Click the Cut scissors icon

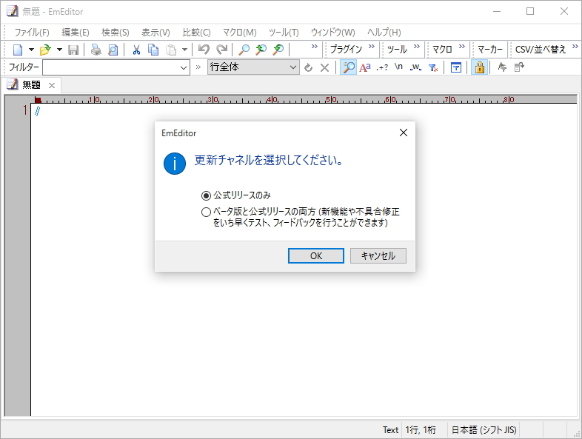tap(136, 50)
